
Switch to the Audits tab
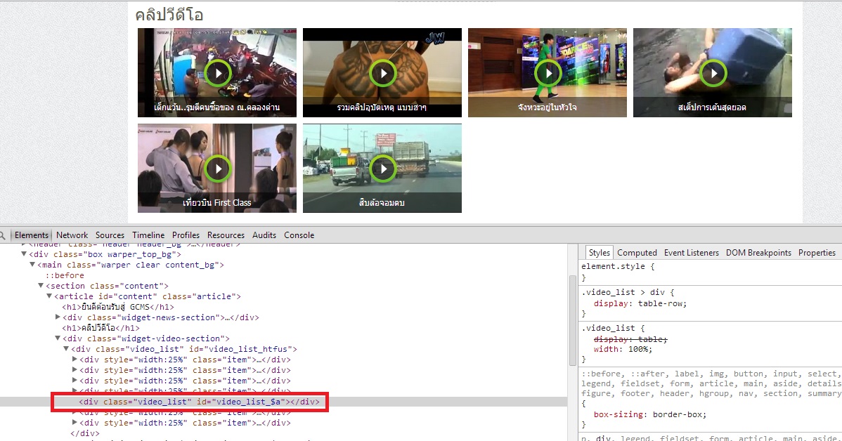[x=264, y=235]
